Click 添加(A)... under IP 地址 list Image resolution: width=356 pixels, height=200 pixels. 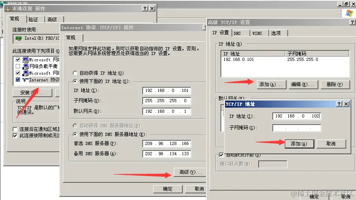(x=271, y=84)
